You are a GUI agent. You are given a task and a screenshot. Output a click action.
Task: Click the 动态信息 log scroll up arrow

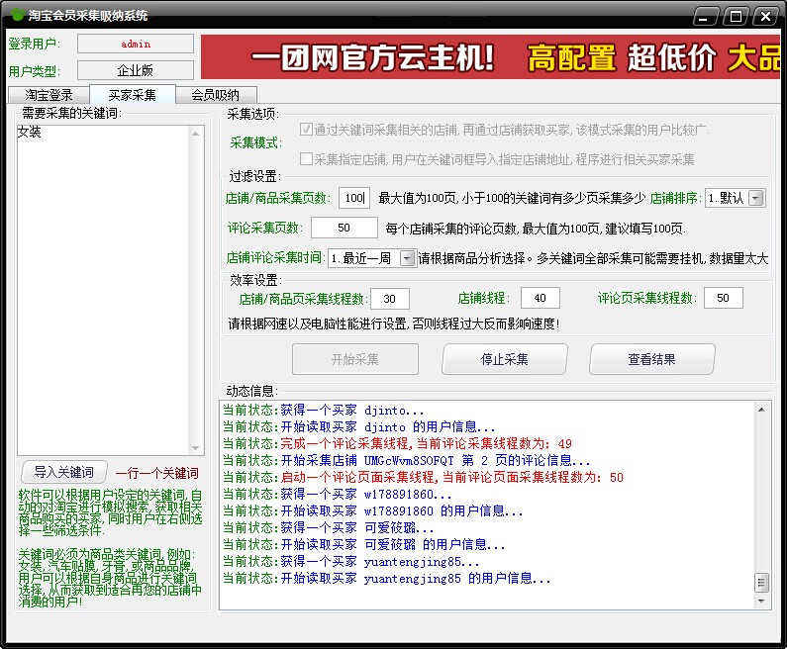(x=761, y=410)
